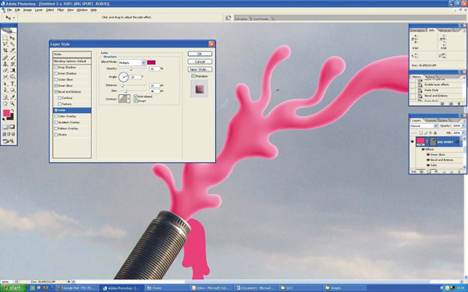This screenshot has height=292, width=468.
Task: Open the Filter menu
Action: (x=61, y=10)
